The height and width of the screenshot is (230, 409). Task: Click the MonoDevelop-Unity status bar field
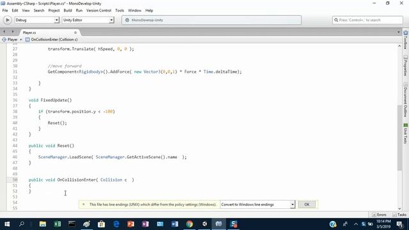coord(212,20)
